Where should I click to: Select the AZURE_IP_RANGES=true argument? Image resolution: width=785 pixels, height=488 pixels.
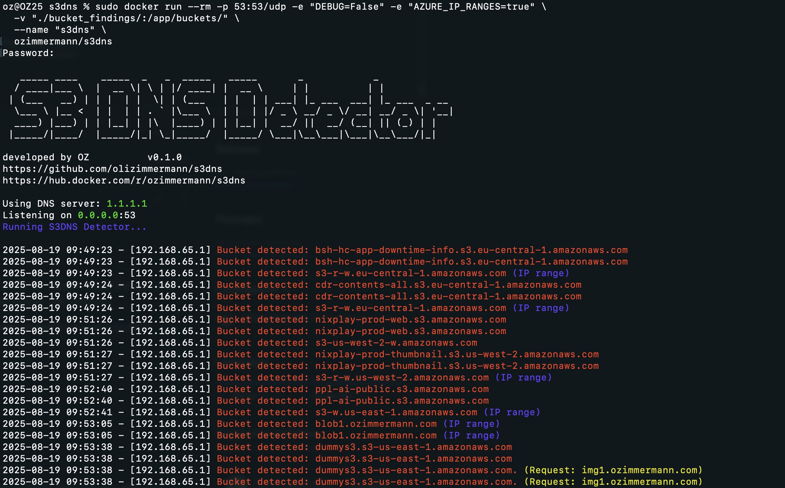471,6
